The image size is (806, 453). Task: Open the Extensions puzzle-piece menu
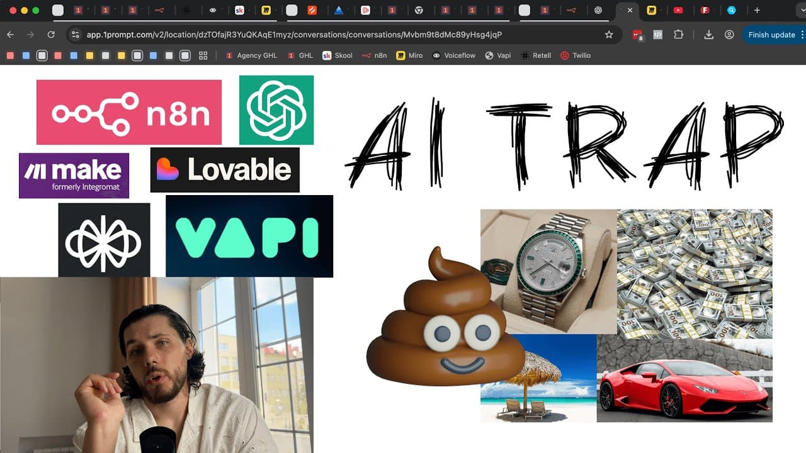tap(678, 35)
